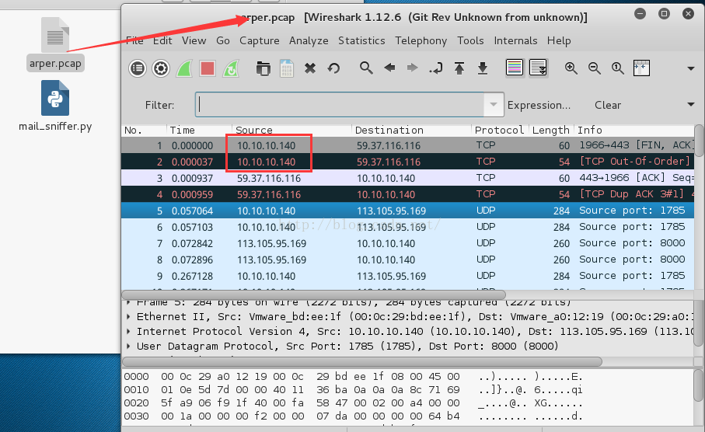This screenshot has height=432, width=705.
Task: Stop the running capture red square
Action: 208,69
